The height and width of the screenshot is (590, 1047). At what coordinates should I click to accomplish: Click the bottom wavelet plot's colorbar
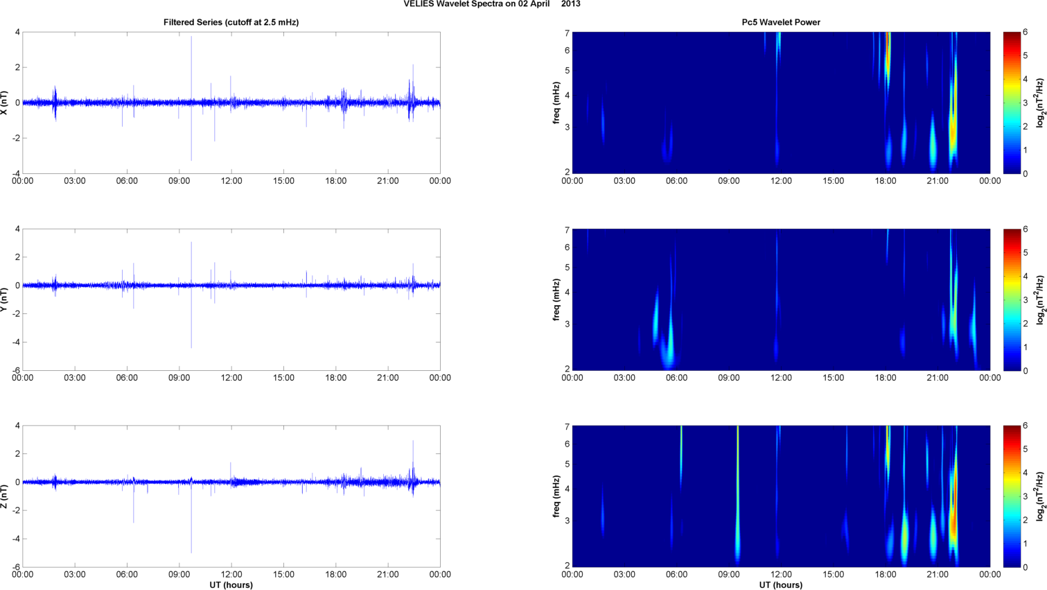point(1012,496)
